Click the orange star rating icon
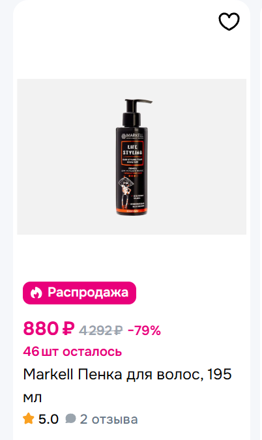This screenshot has width=262, height=440. (28, 419)
